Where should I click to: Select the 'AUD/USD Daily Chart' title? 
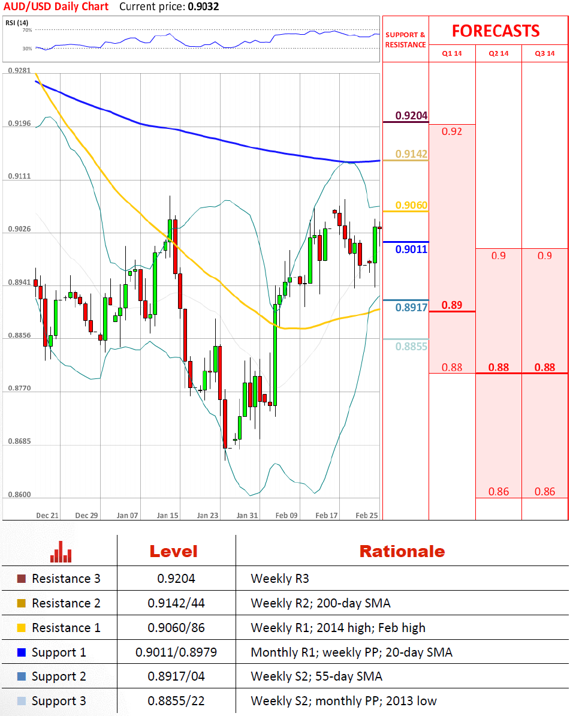click(56, 7)
